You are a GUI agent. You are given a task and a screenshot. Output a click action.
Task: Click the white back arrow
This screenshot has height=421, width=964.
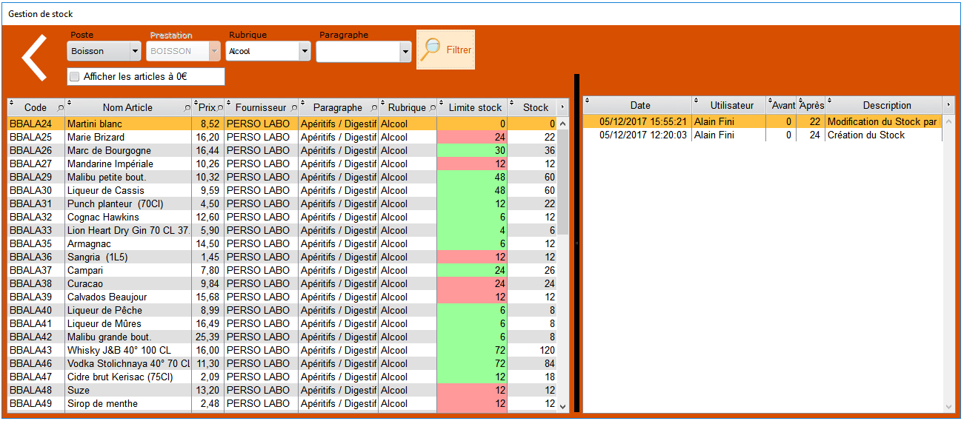tap(34, 57)
